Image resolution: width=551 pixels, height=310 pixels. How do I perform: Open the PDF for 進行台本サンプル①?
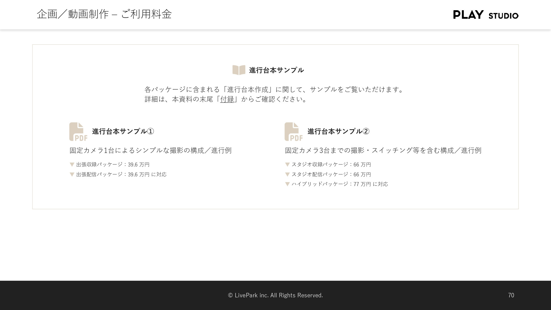pyautogui.click(x=78, y=131)
